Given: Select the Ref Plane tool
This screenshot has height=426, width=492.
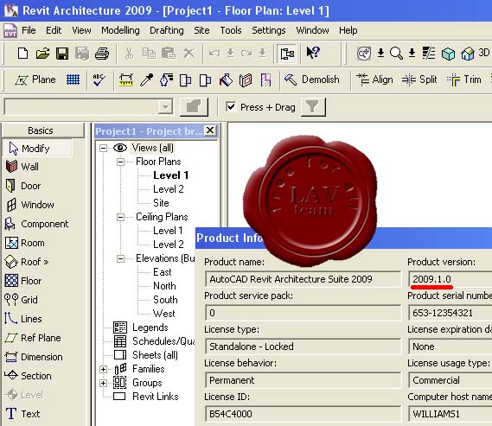Looking at the screenshot, I should pyautogui.click(x=33, y=338).
